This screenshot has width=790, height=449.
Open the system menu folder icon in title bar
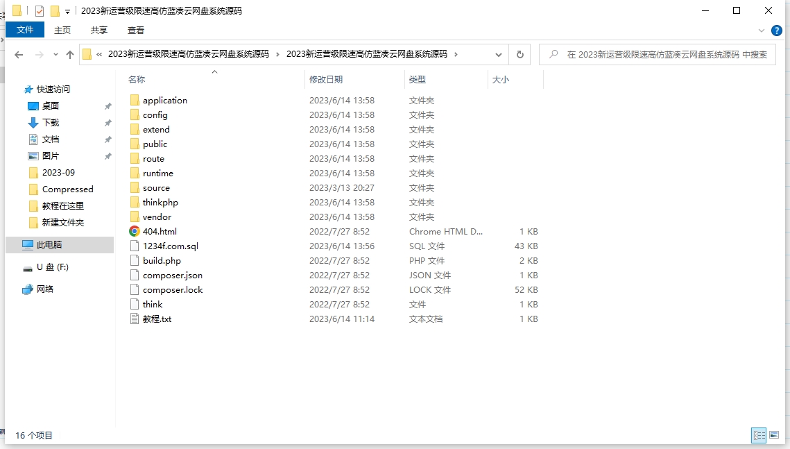click(x=17, y=10)
